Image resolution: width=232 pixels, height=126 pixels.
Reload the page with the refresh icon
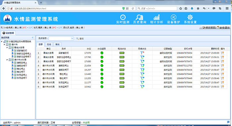click(x=133, y=9)
